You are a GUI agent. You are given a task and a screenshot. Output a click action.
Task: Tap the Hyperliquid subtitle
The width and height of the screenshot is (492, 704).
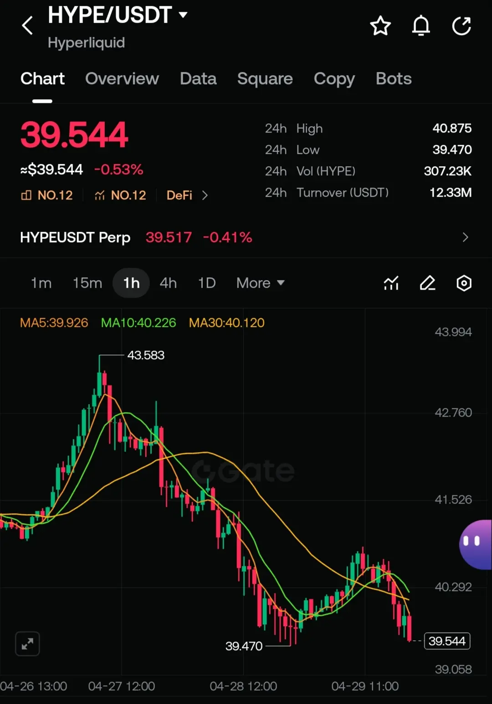(x=86, y=43)
